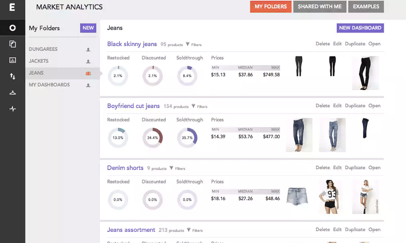406x243 pixels.
Task: Select the clothes hanger sidebar icon
Action: (12, 93)
